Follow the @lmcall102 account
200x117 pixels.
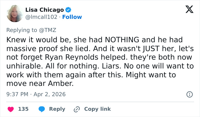point(72,17)
